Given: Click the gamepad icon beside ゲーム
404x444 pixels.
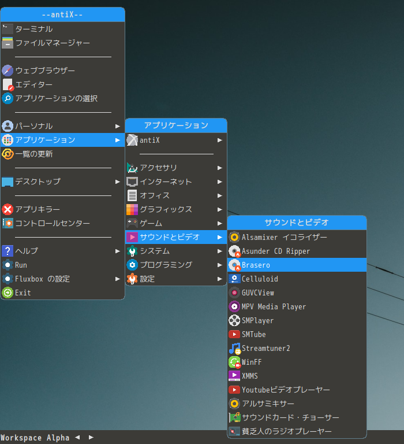Looking at the screenshot, I should click(x=132, y=223).
